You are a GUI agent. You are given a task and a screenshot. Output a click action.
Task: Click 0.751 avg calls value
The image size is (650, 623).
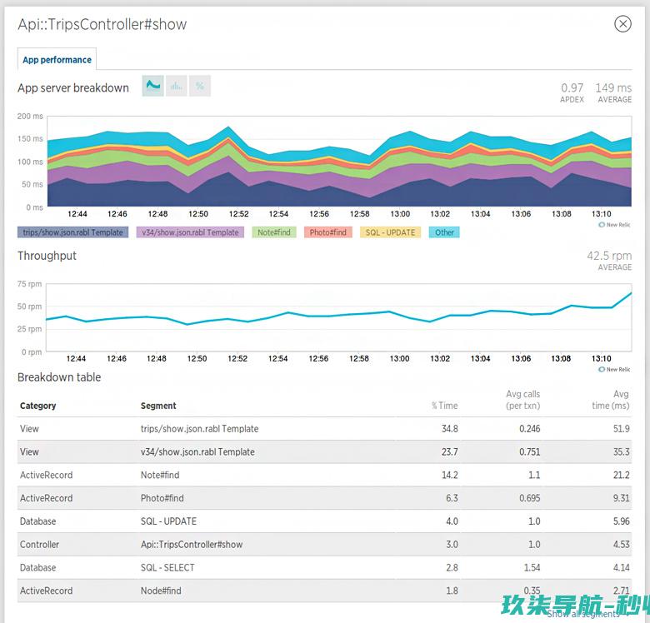point(530,452)
